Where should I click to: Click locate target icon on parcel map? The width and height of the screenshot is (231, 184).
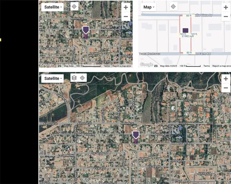[173, 7]
